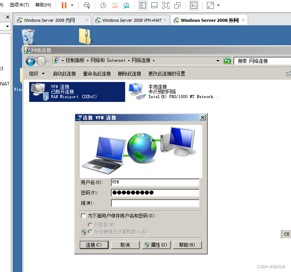
Task: Open the recent pages dropdown
Action: point(49,61)
